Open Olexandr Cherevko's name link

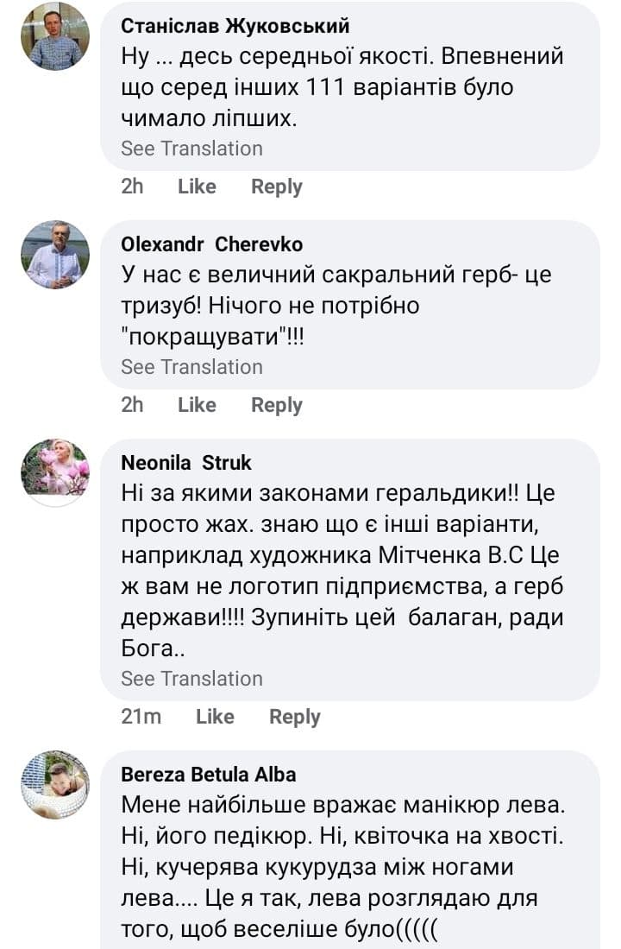tap(212, 244)
